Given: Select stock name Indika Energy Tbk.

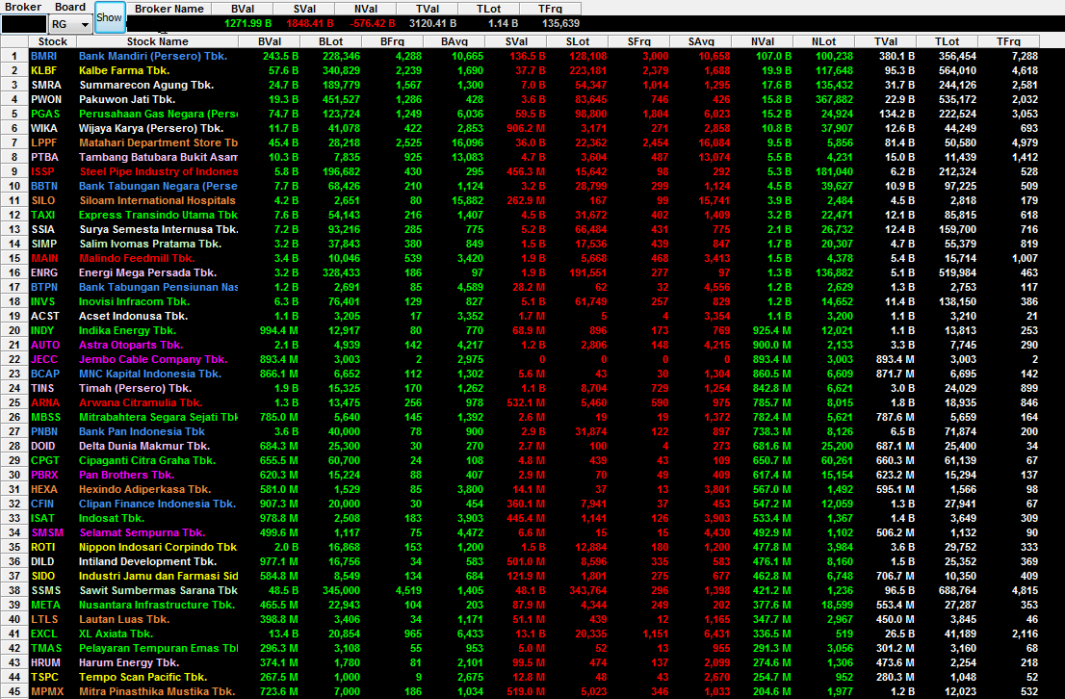Looking at the screenshot, I should (128, 330).
